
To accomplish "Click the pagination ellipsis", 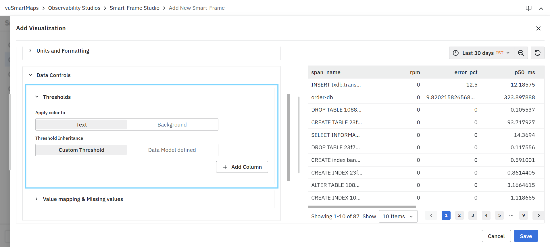I will pos(511,215).
